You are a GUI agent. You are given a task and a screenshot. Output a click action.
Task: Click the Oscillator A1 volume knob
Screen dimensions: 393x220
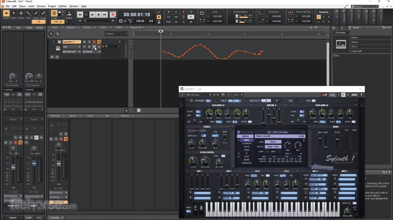click(x=209, y=113)
